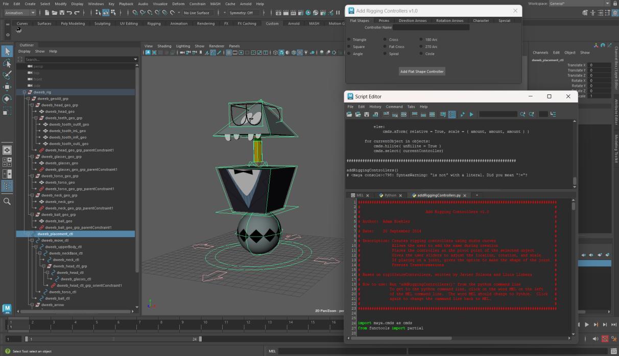
Task: Activate the Rotate tool in the toolbox
Action: [x=7, y=98]
